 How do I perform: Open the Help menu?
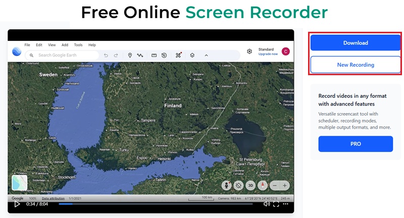[x=92, y=45]
